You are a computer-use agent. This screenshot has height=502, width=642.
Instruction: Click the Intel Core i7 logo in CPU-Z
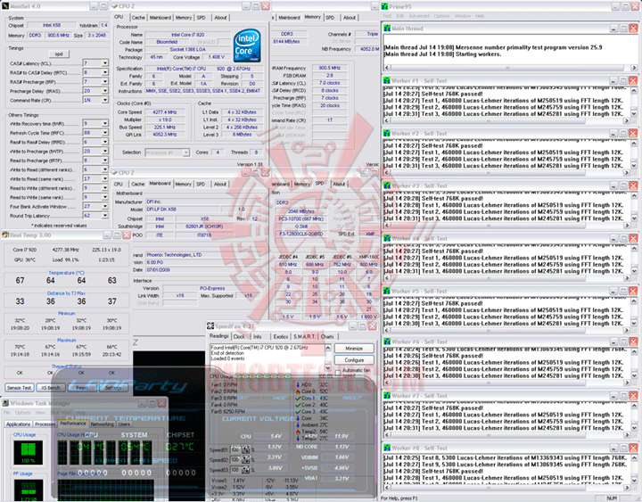click(x=247, y=45)
